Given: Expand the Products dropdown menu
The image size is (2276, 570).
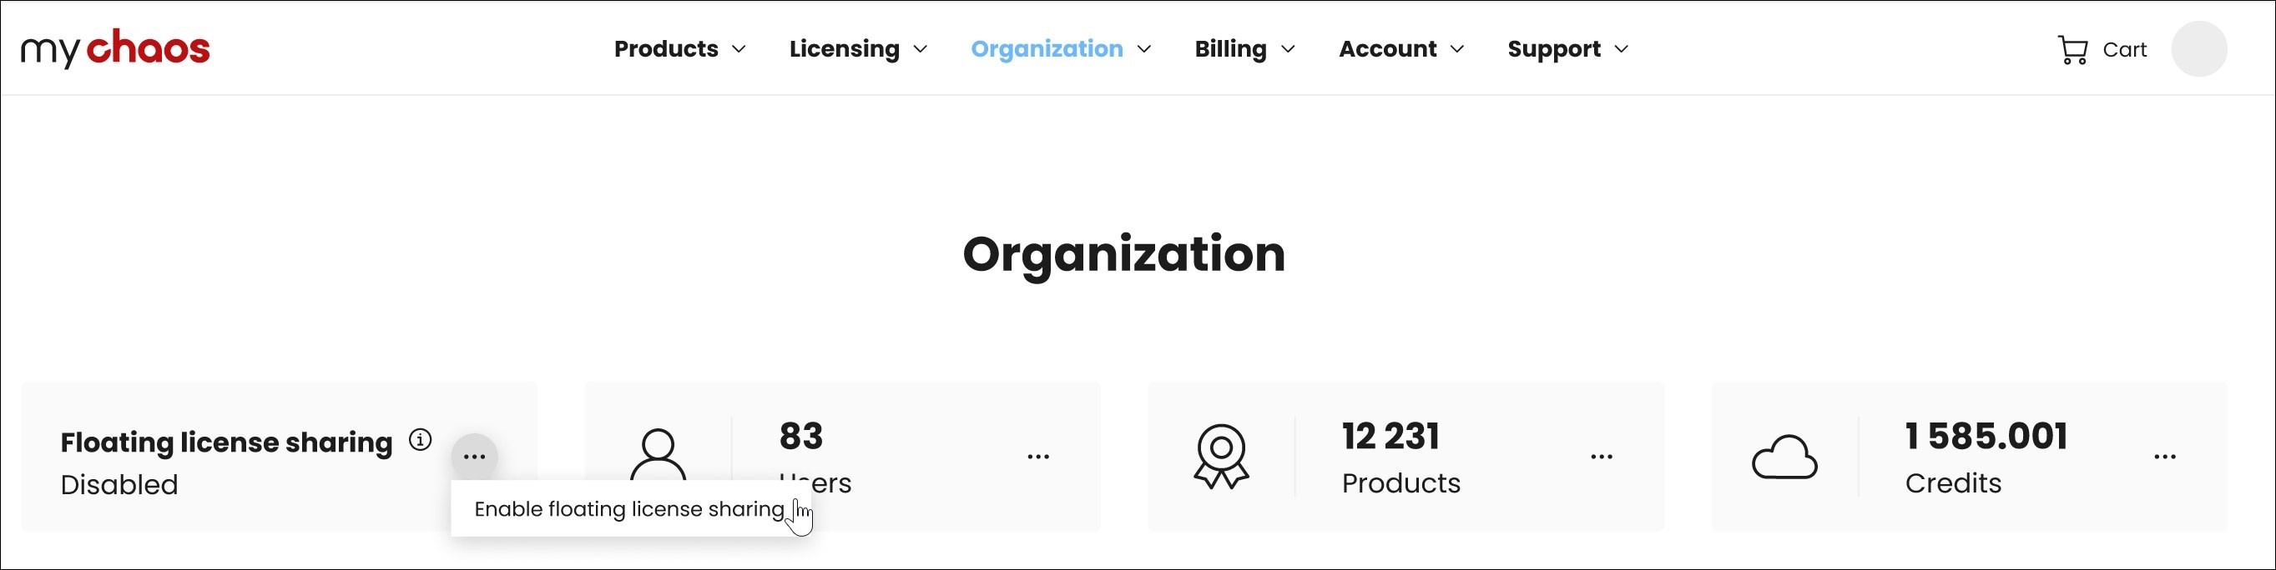Looking at the screenshot, I should pyautogui.click(x=679, y=49).
